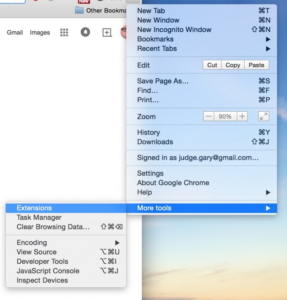Open Developer Tools from submenu
The width and height of the screenshot is (287, 300).
pos(66,262)
